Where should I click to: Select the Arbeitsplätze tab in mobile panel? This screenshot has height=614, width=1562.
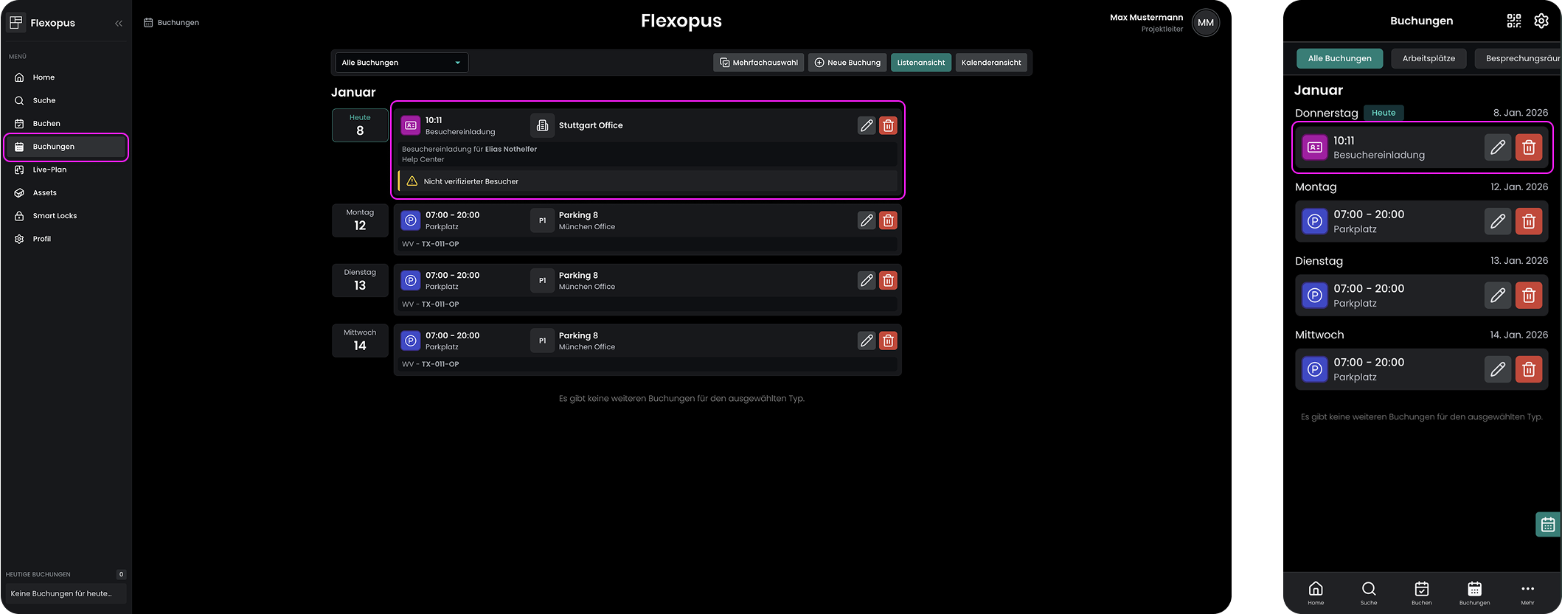coord(1428,58)
